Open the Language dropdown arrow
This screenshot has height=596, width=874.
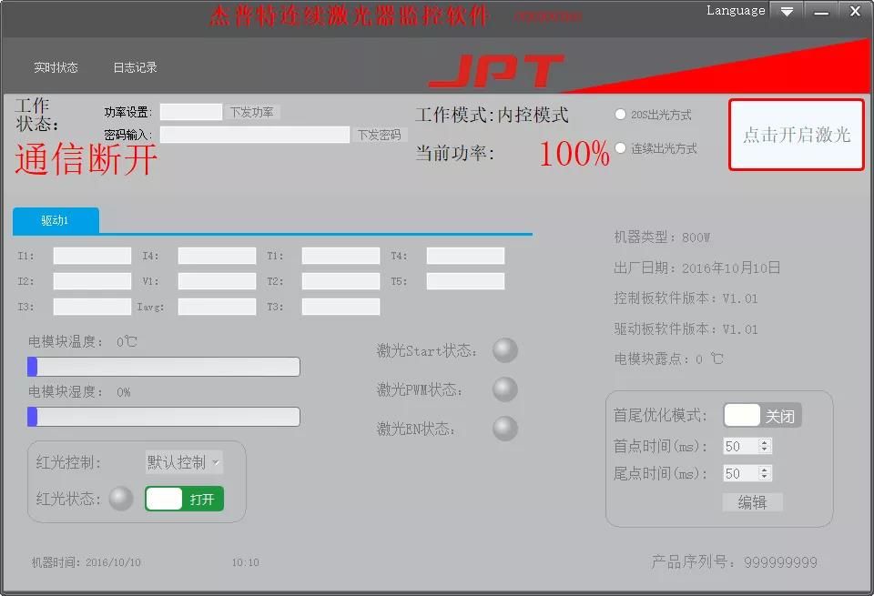point(787,11)
